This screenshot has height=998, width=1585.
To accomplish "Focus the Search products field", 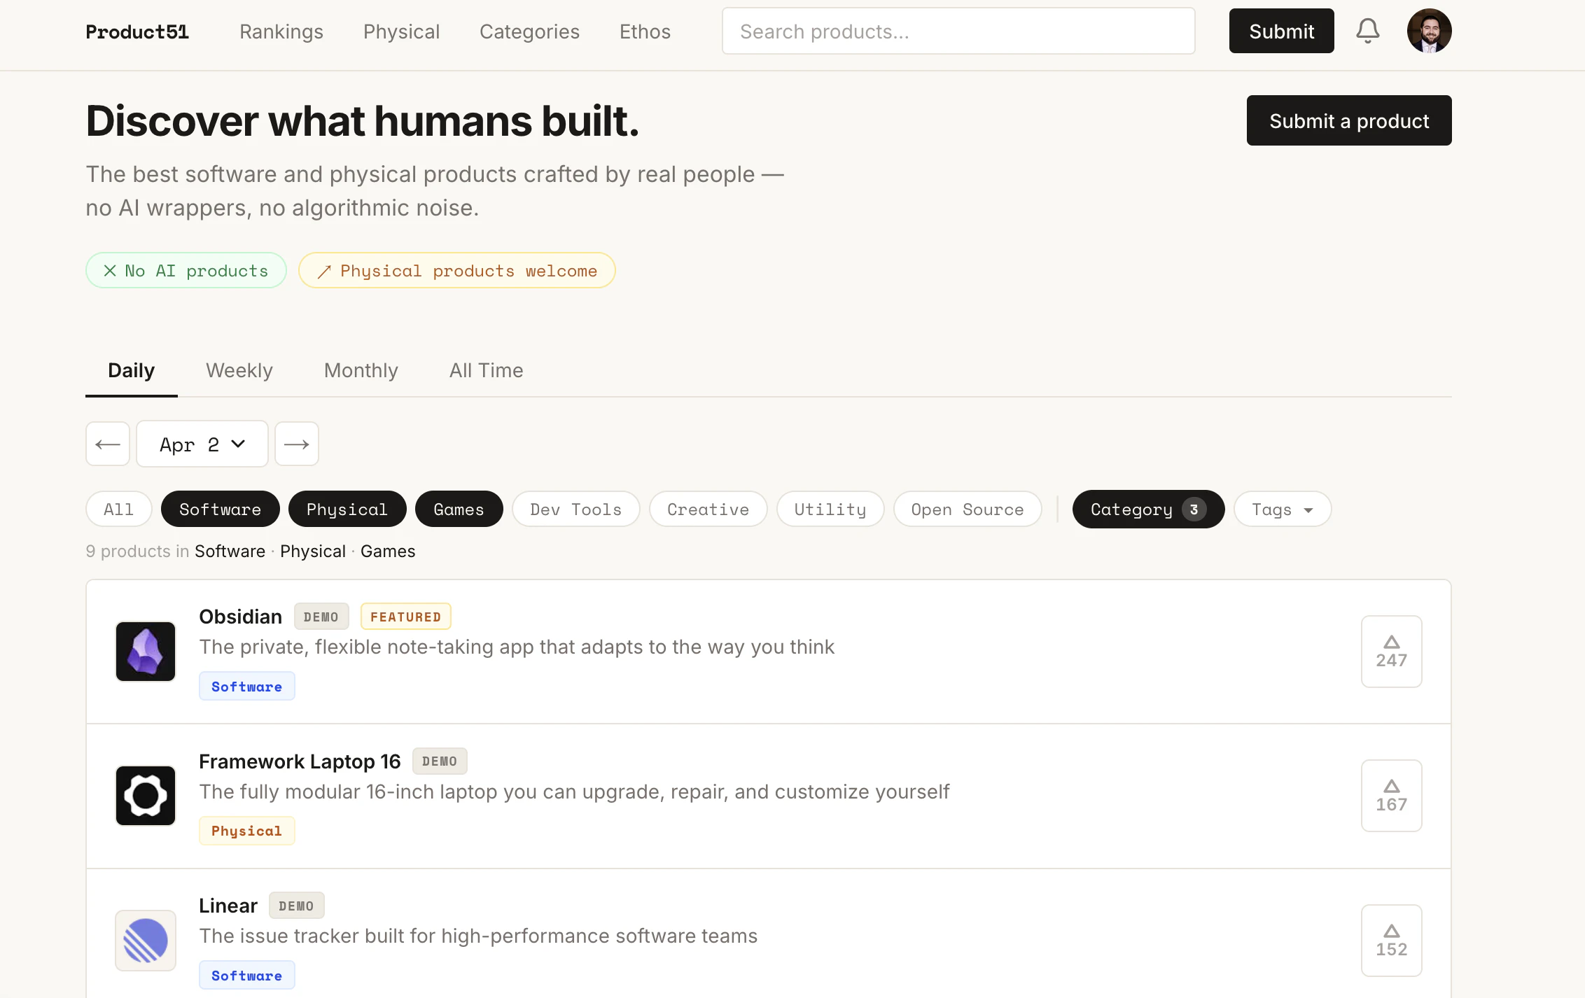I will 958,31.
